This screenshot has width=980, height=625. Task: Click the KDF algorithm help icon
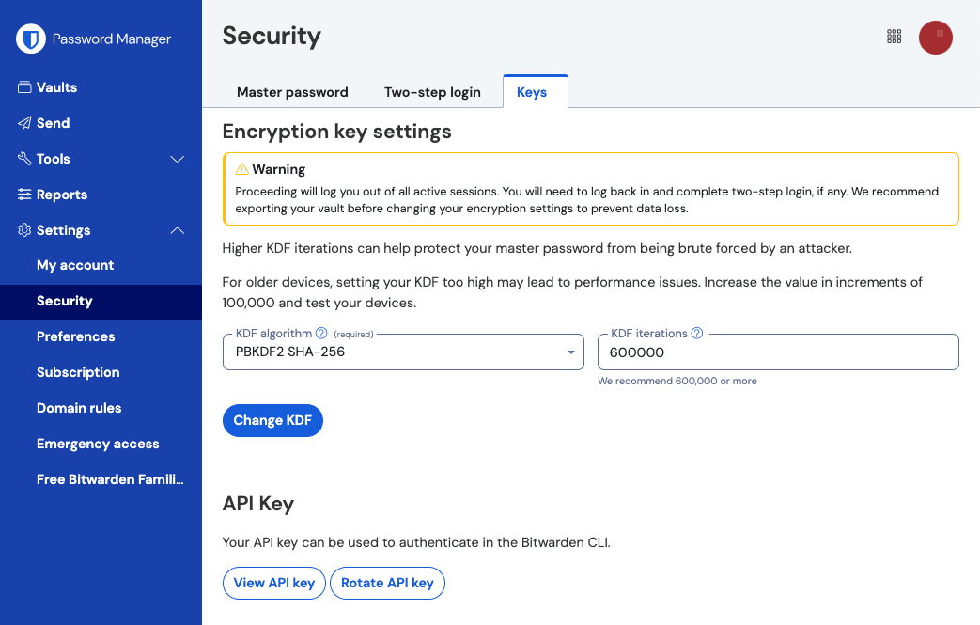321,333
